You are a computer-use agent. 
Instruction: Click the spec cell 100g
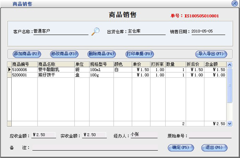point(102,75)
